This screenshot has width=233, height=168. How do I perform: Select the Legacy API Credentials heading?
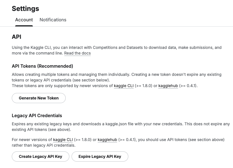click(x=37, y=115)
